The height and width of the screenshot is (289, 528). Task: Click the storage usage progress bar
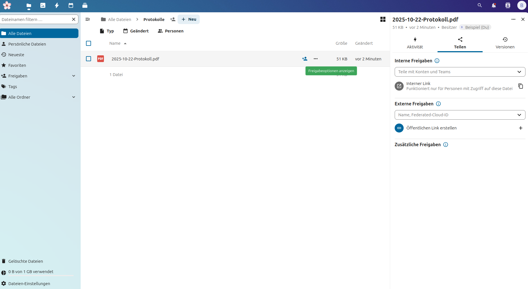[41, 276]
